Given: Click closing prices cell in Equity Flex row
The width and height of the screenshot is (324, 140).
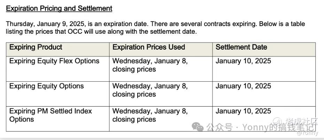Looking at the screenshot, I should click(x=150, y=65).
